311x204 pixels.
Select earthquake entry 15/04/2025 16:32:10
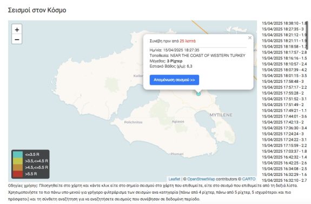click(x=284, y=180)
